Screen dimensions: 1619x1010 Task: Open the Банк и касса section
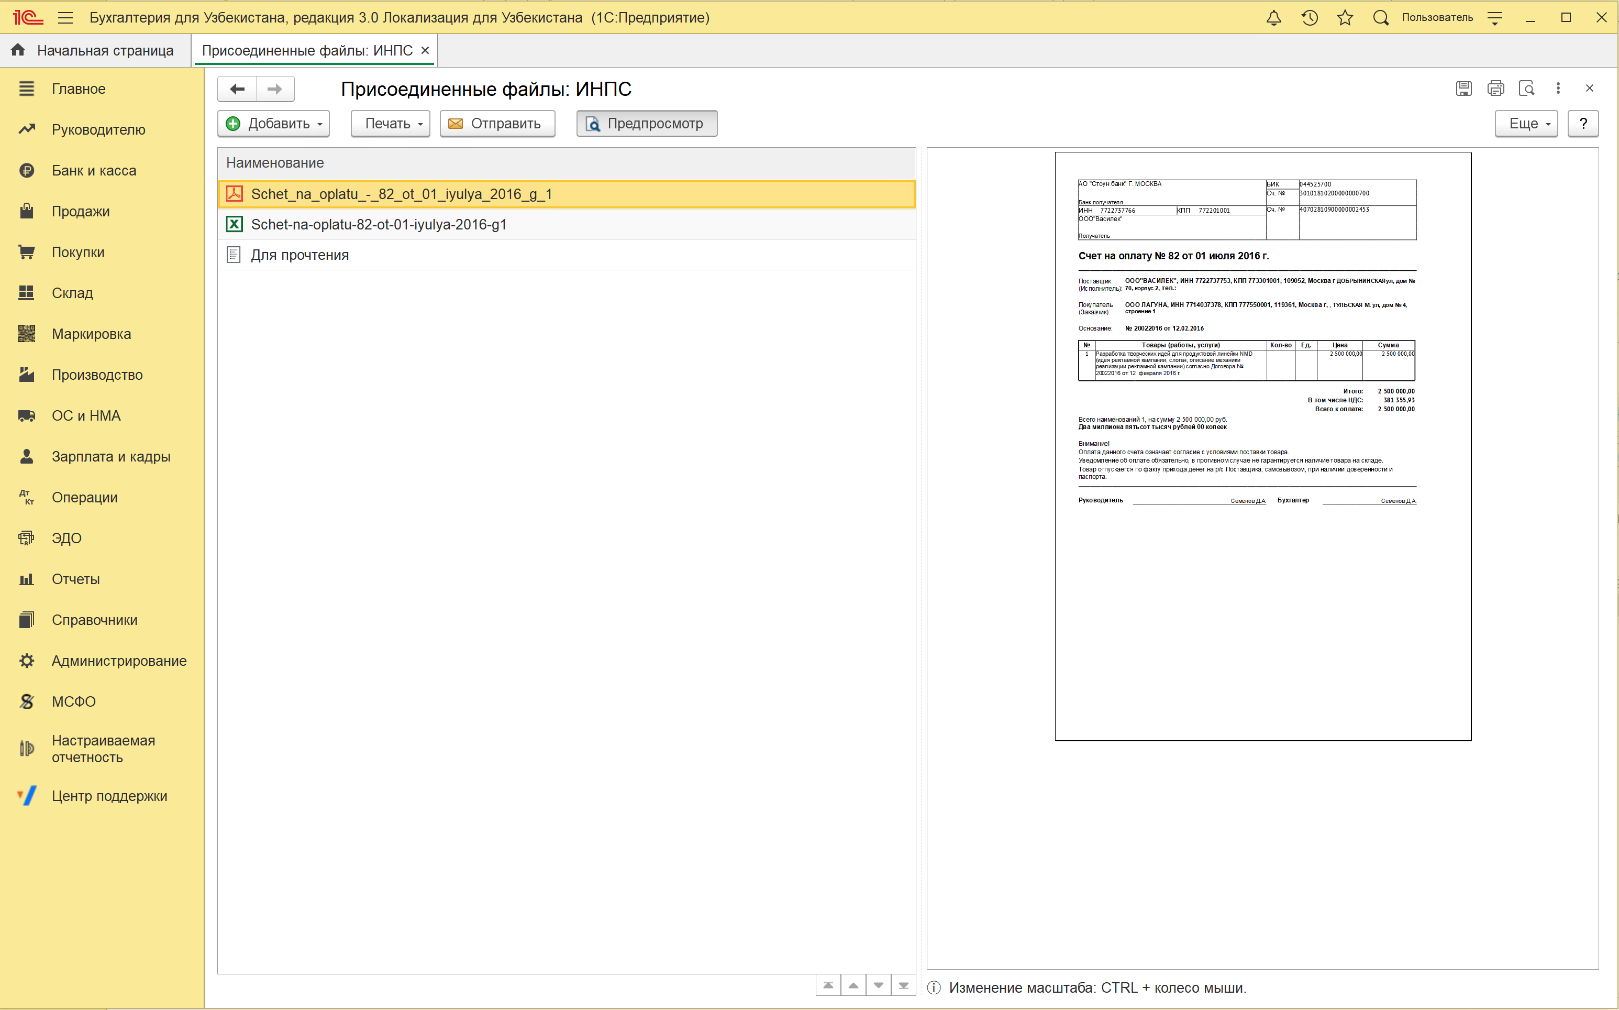(102, 170)
